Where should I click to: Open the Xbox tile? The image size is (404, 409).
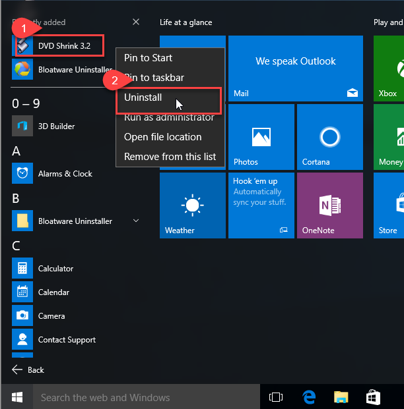click(x=389, y=68)
